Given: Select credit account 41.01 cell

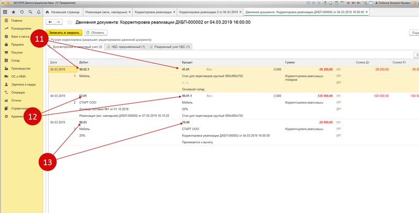Looking at the screenshot, I should (x=186, y=70).
